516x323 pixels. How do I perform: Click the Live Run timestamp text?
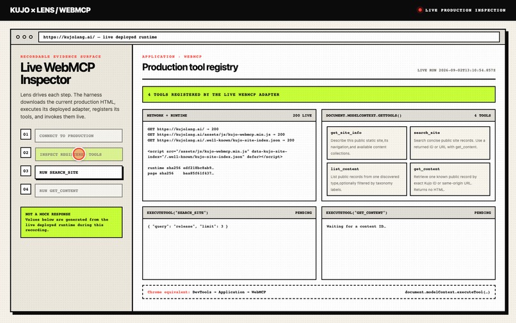(456, 70)
